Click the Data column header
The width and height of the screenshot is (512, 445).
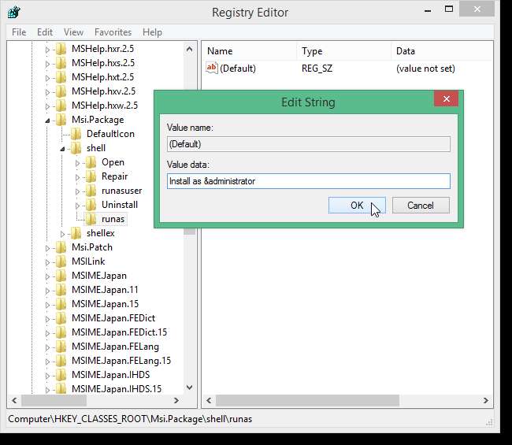pyautogui.click(x=442, y=51)
